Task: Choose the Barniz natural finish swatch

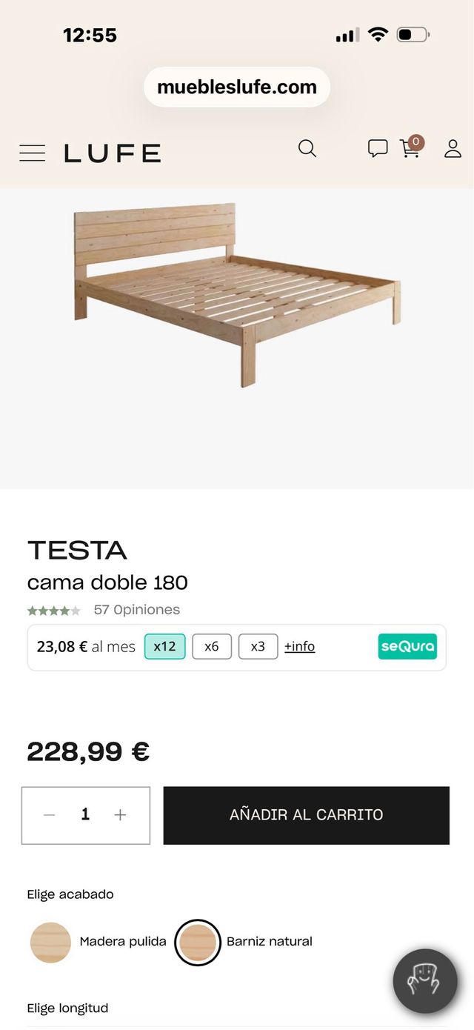Action: (198, 942)
